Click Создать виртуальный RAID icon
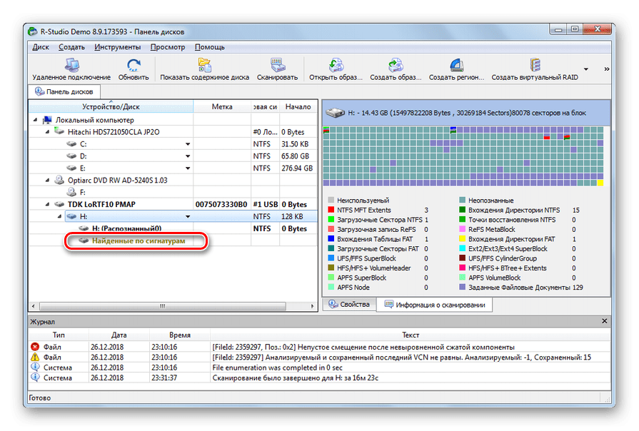The height and width of the screenshot is (431, 639). tap(534, 66)
